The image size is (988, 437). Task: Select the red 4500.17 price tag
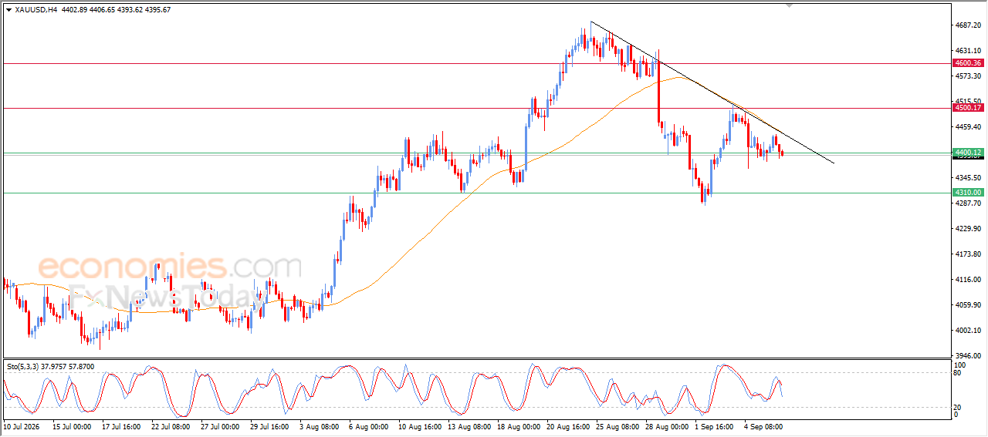[x=967, y=108]
